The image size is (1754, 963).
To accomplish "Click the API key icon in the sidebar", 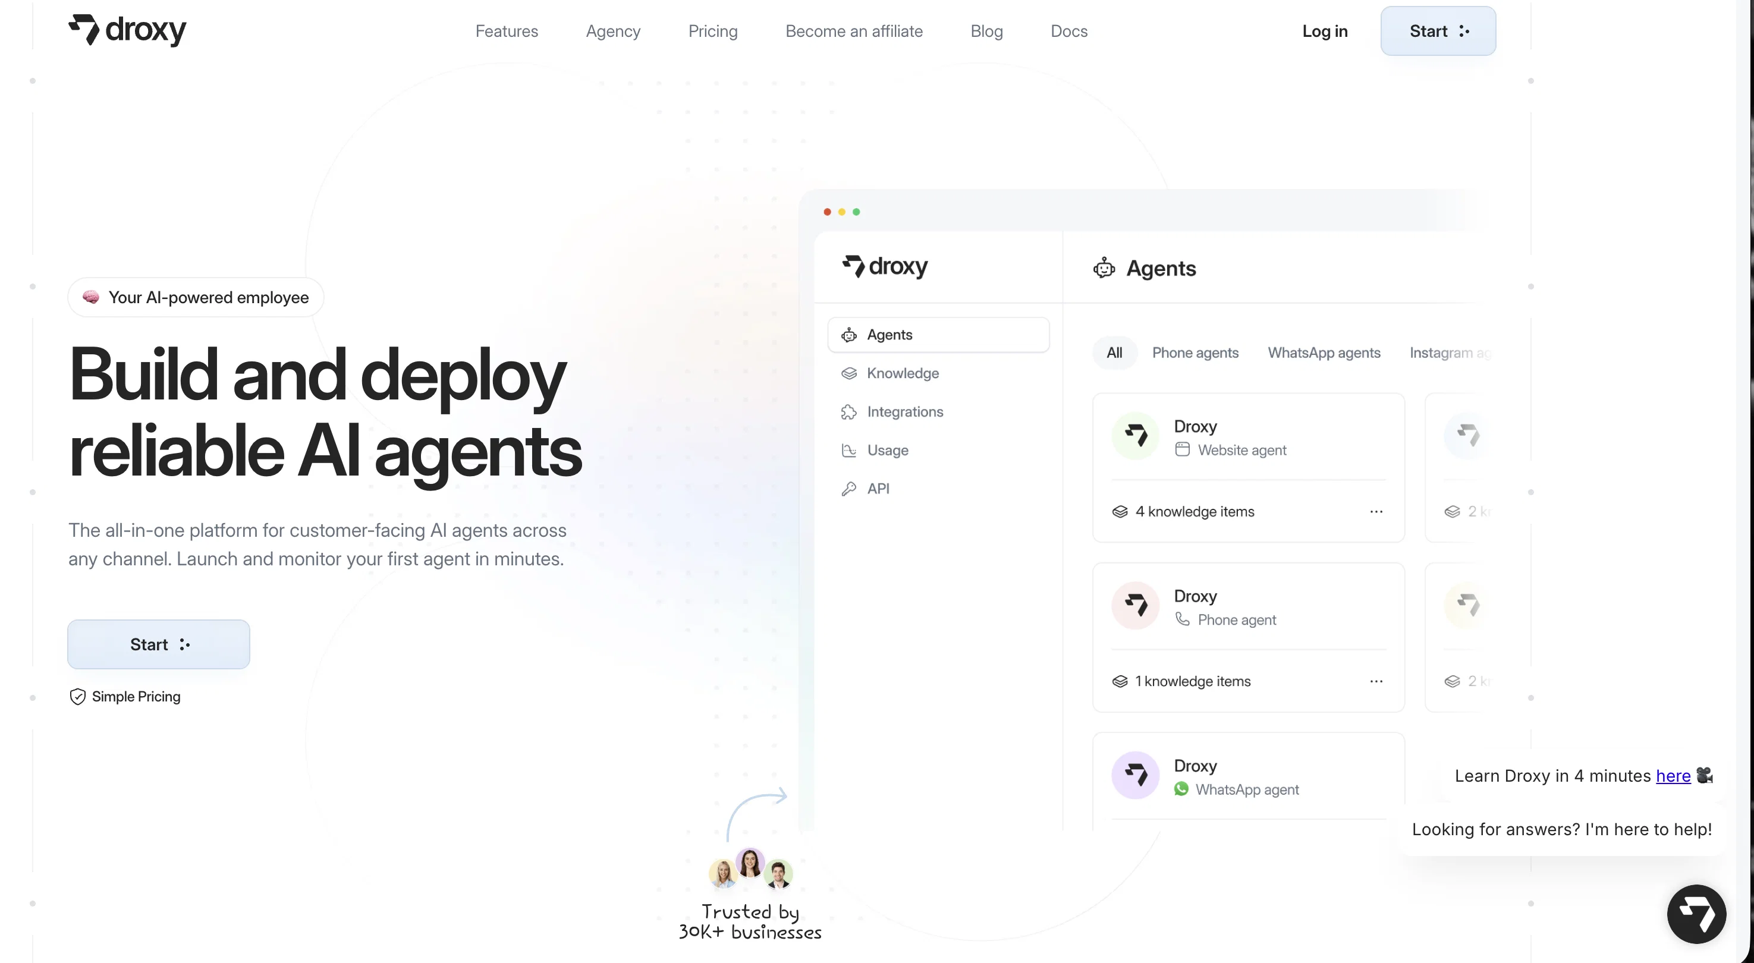I will point(849,489).
